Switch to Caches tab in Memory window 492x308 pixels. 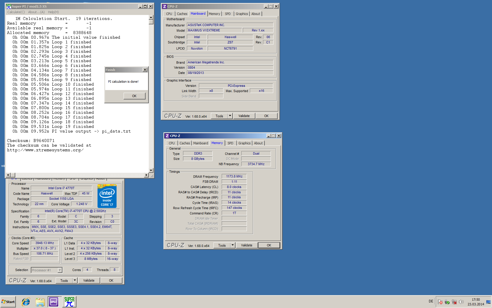184,143
